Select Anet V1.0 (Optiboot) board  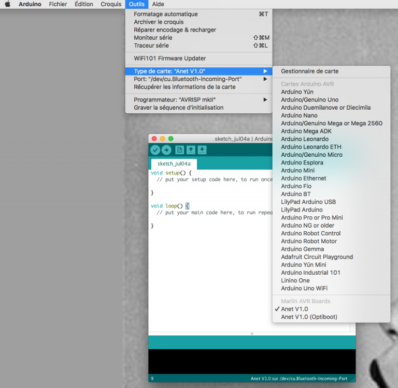coord(331,317)
